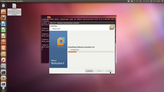Open the session power gear menu
164x92 pixels.
[162, 1]
